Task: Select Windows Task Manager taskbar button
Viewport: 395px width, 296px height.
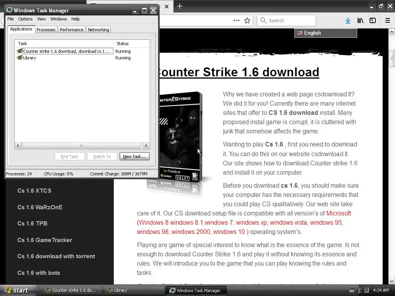Action: click(x=196, y=291)
